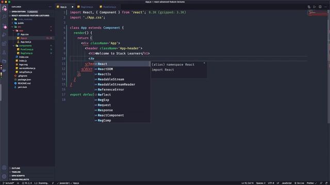Select RegExp suggestion
Screen dimensions: 330x185
point(122,100)
